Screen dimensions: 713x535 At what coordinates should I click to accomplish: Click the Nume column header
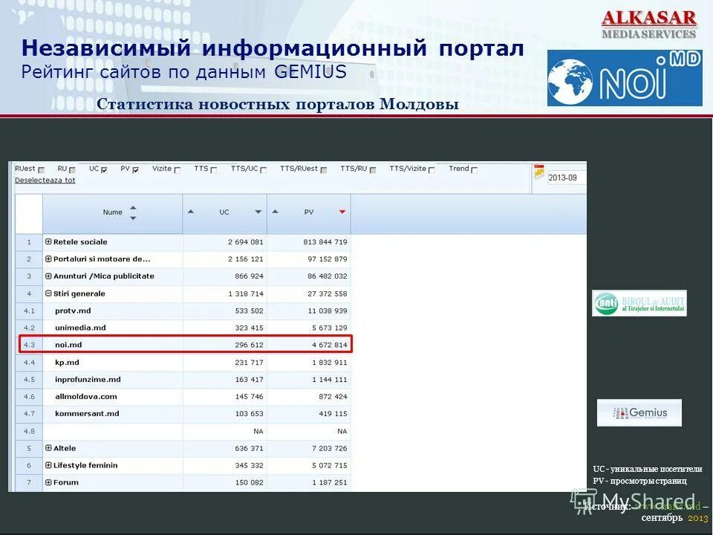point(112,213)
